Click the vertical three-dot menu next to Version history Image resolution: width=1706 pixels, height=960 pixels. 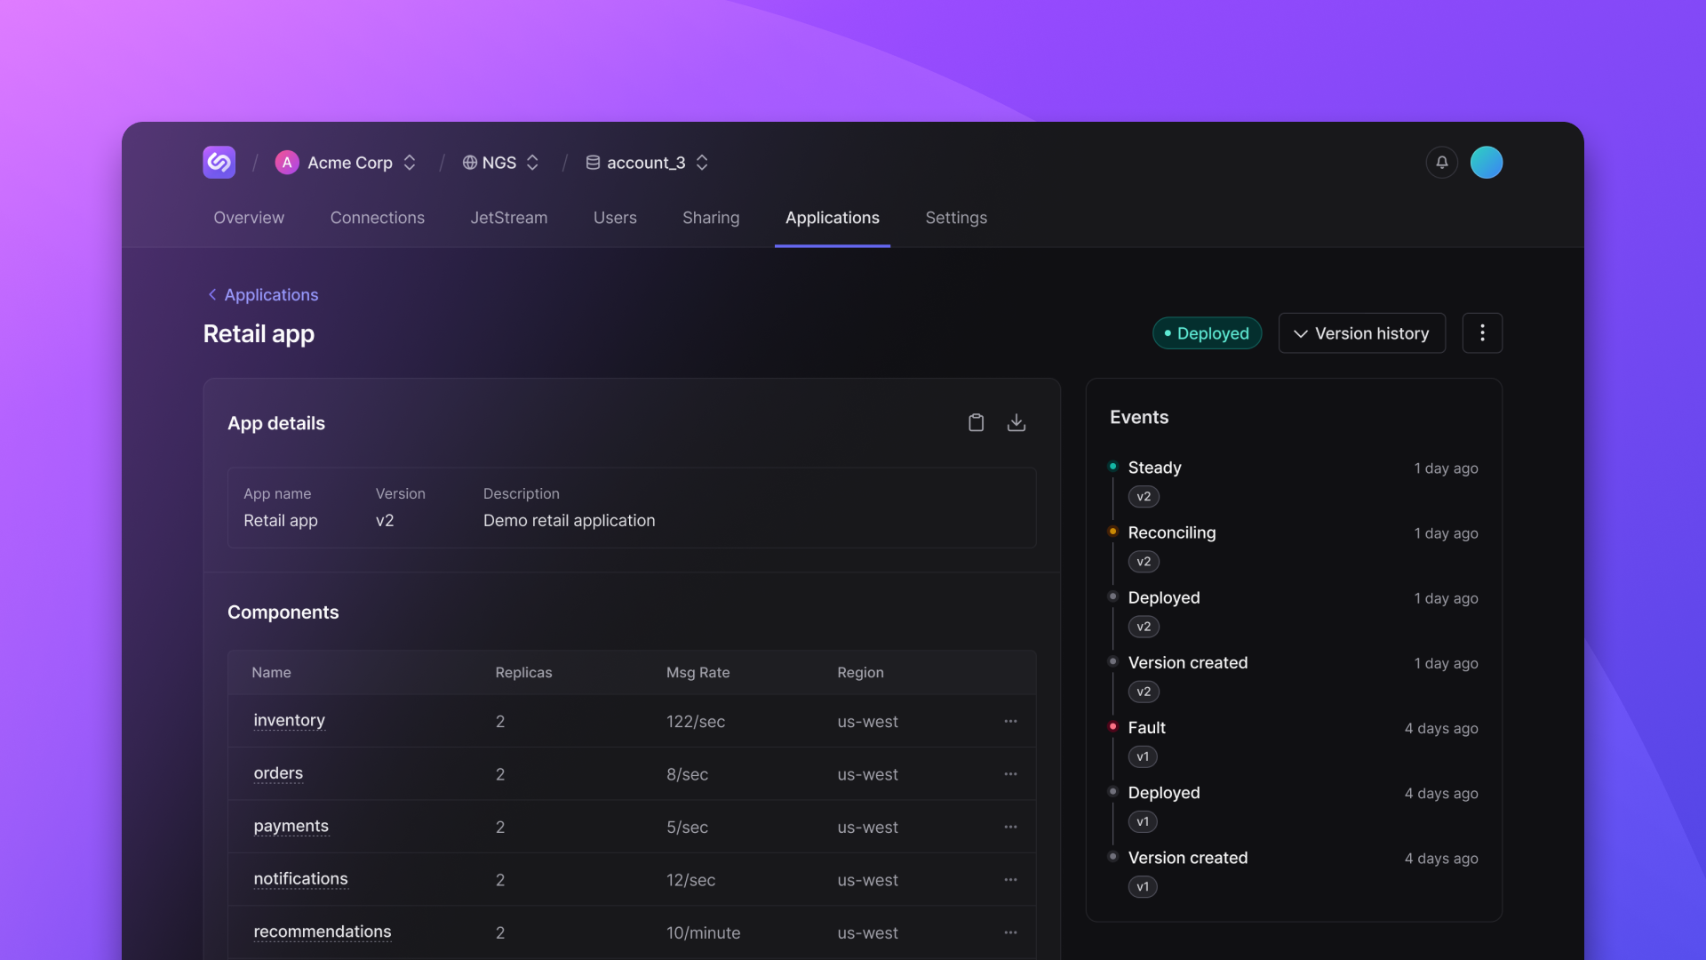pos(1482,333)
